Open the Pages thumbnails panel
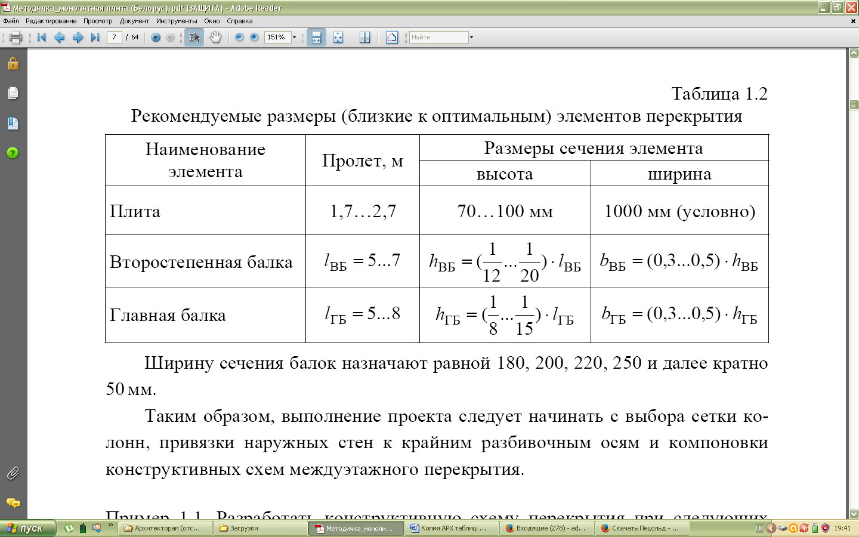 pos(13,93)
